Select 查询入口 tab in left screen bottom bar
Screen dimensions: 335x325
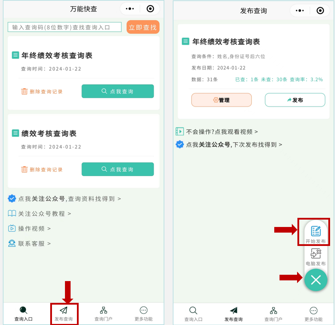pyautogui.click(x=24, y=314)
